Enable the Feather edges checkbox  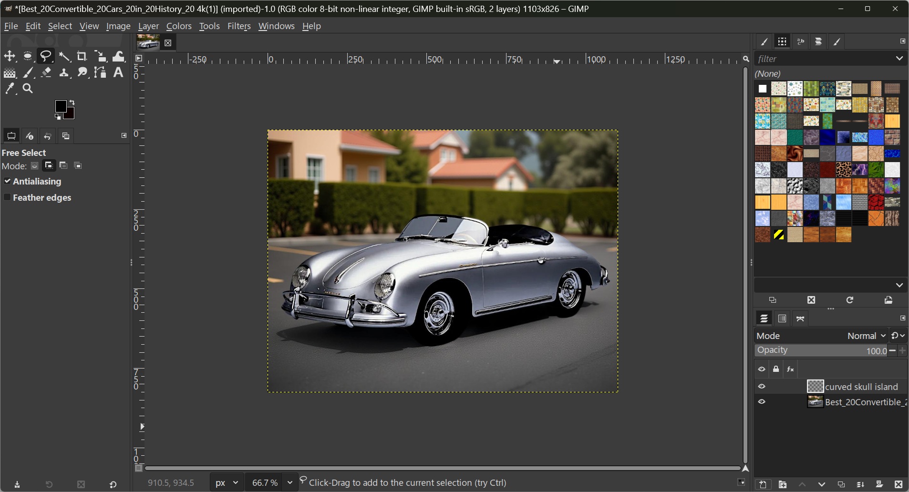7,197
